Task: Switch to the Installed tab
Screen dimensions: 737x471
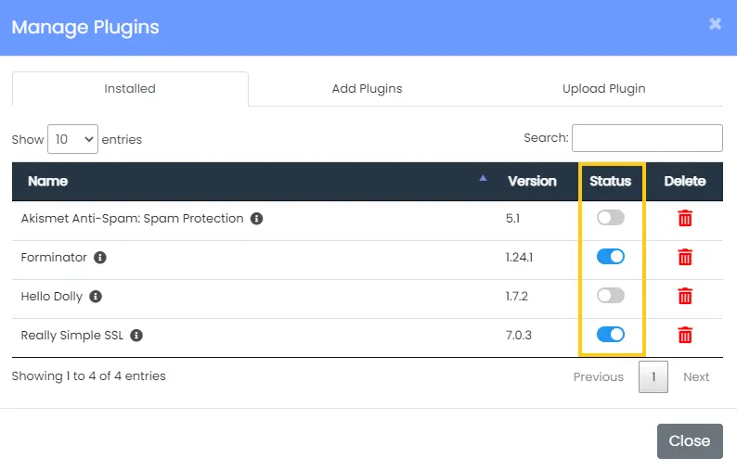Action: [130, 89]
